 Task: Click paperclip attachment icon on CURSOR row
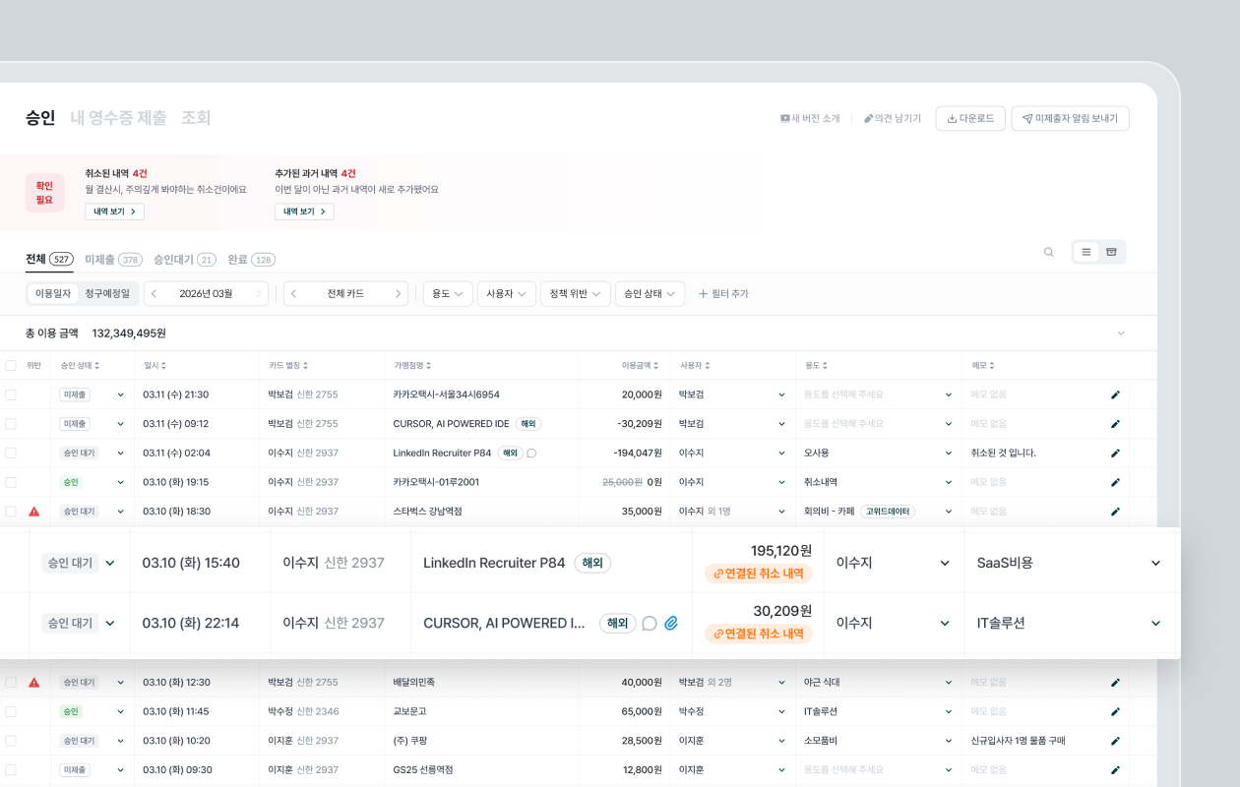point(671,623)
